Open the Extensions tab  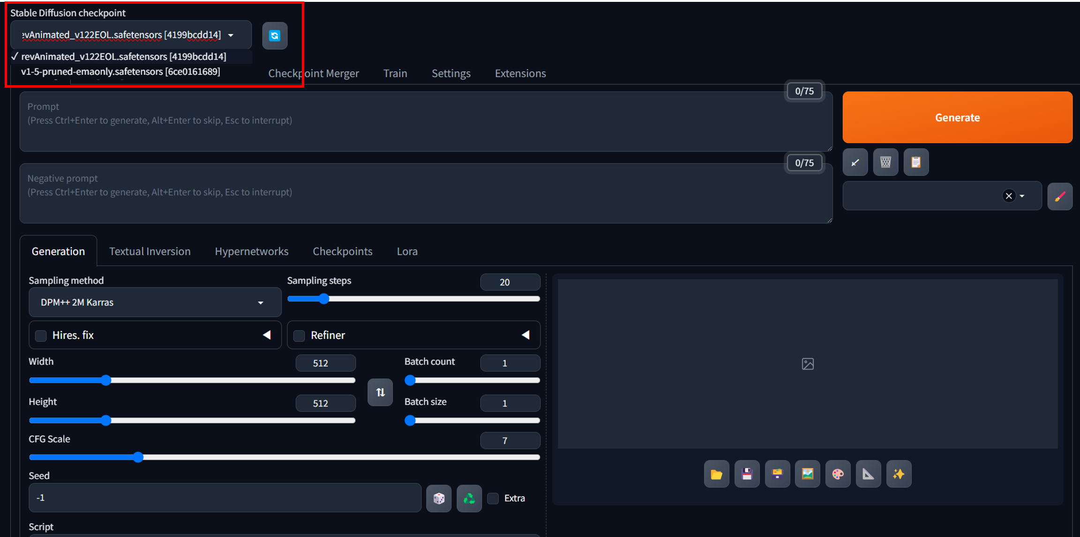pos(520,74)
